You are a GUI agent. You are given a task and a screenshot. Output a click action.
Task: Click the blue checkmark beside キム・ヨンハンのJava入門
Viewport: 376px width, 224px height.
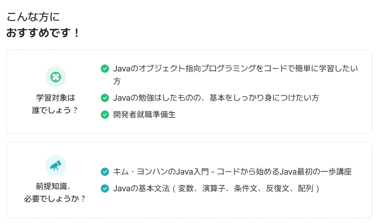tap(105, 172)
